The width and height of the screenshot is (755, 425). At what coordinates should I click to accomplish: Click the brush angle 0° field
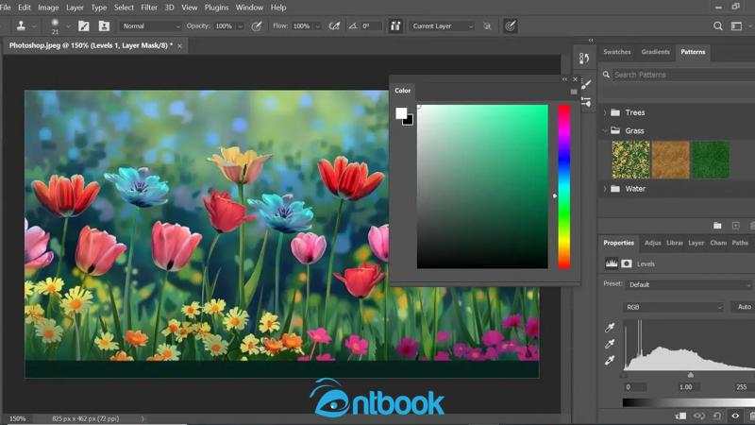point(371,26)
